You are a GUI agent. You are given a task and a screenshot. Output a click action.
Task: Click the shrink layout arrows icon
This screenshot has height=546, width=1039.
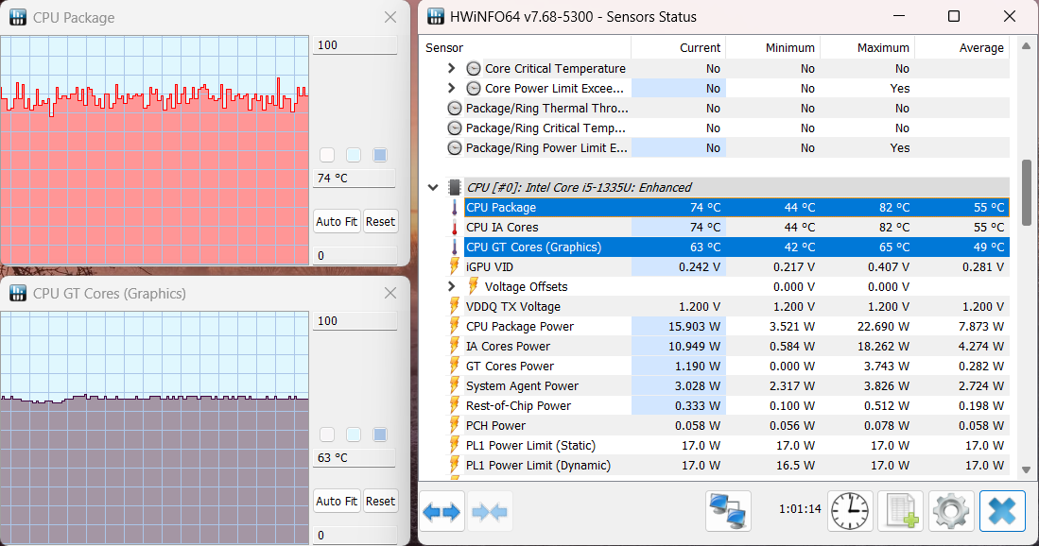[490, 512]
